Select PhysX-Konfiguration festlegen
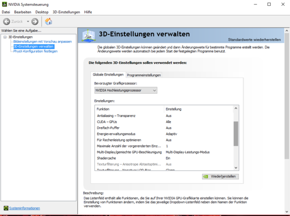This screenshot has height=216, width=290. pos(35,51)
